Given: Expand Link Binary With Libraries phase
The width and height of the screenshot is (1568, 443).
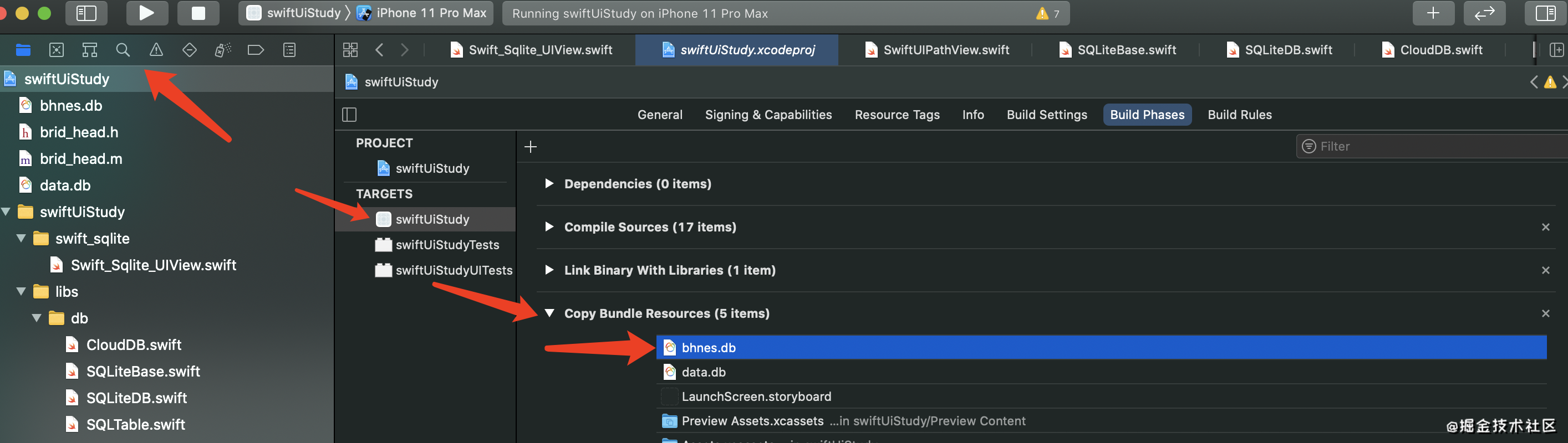Looking at the screenshot, I should pos(549,270).
